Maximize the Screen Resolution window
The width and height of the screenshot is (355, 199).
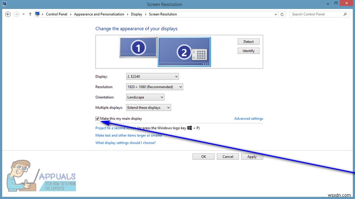336,3
